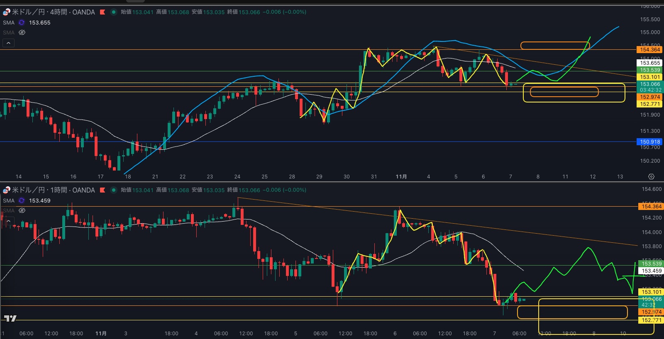The height and width of the screenshot is (339, 664).
Task: Show the hidden SMA indicator on 4-hour chart
Action: point(22,32)
